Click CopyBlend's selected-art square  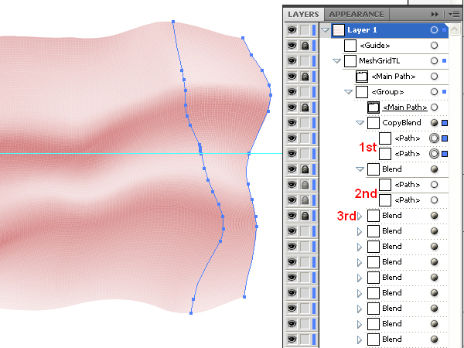tap(445, 123)
